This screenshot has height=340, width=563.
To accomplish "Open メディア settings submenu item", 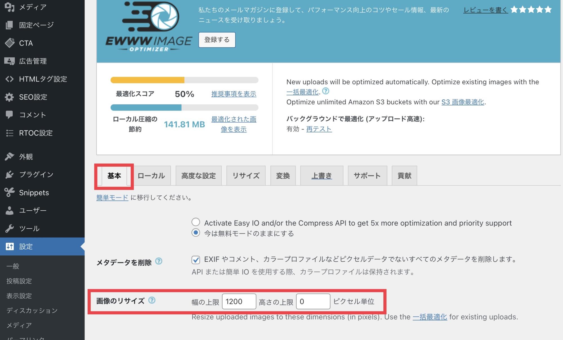I will coord(19,325).
